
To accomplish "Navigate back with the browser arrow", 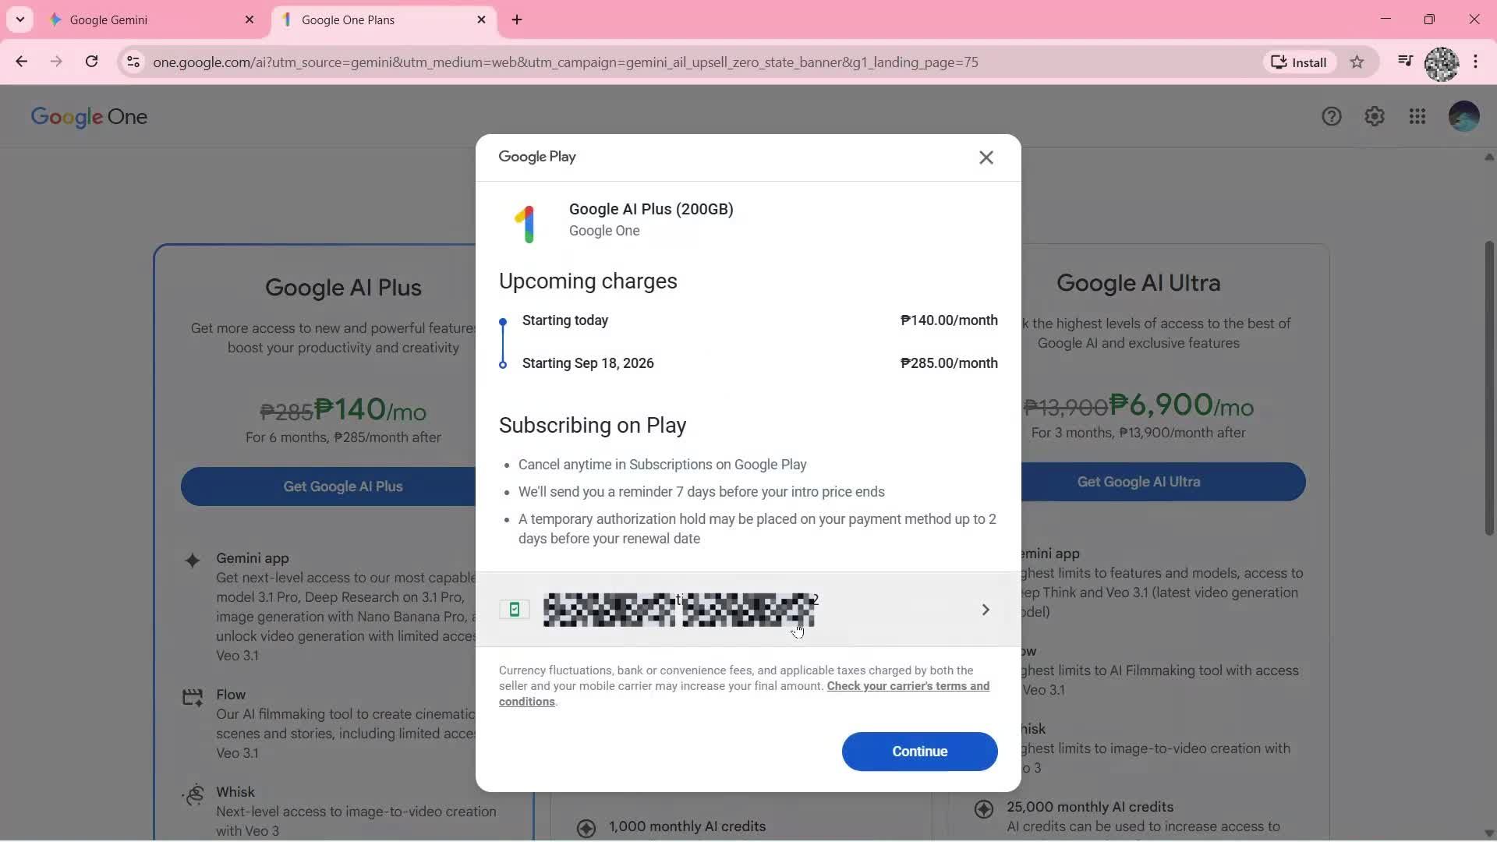I will (21, 62).
